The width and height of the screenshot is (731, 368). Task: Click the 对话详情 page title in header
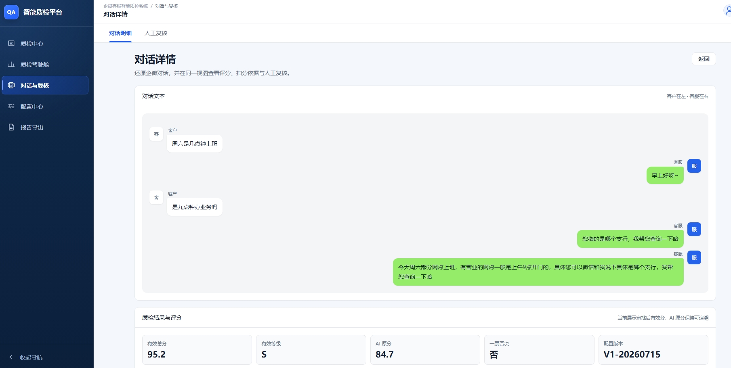[x=116, y=14]
